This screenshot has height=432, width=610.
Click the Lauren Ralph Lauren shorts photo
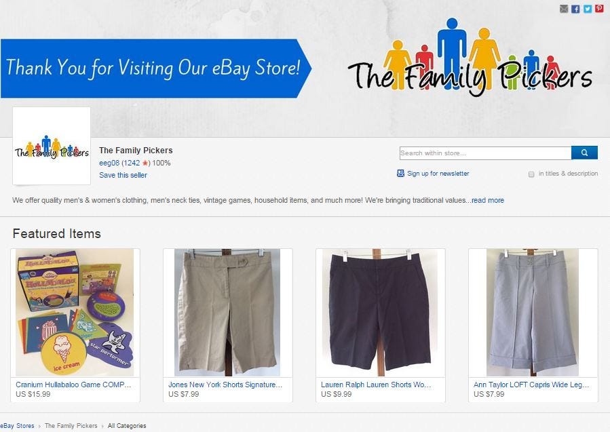coord(380,312)
